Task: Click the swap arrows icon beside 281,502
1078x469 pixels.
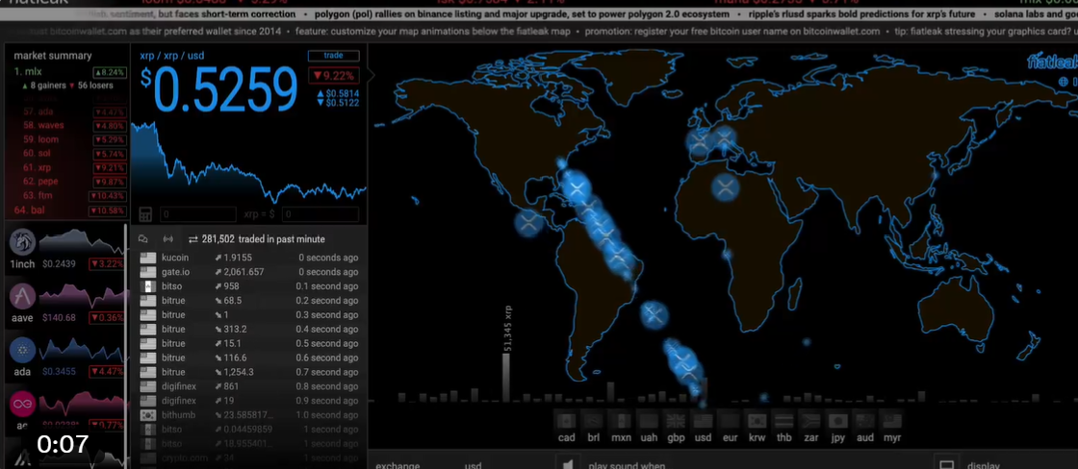Action: tap(193, 239)
